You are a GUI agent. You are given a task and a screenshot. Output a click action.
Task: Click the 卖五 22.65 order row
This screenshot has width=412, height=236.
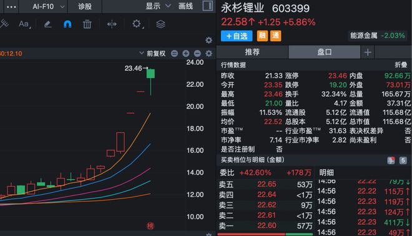pos(265,184)
